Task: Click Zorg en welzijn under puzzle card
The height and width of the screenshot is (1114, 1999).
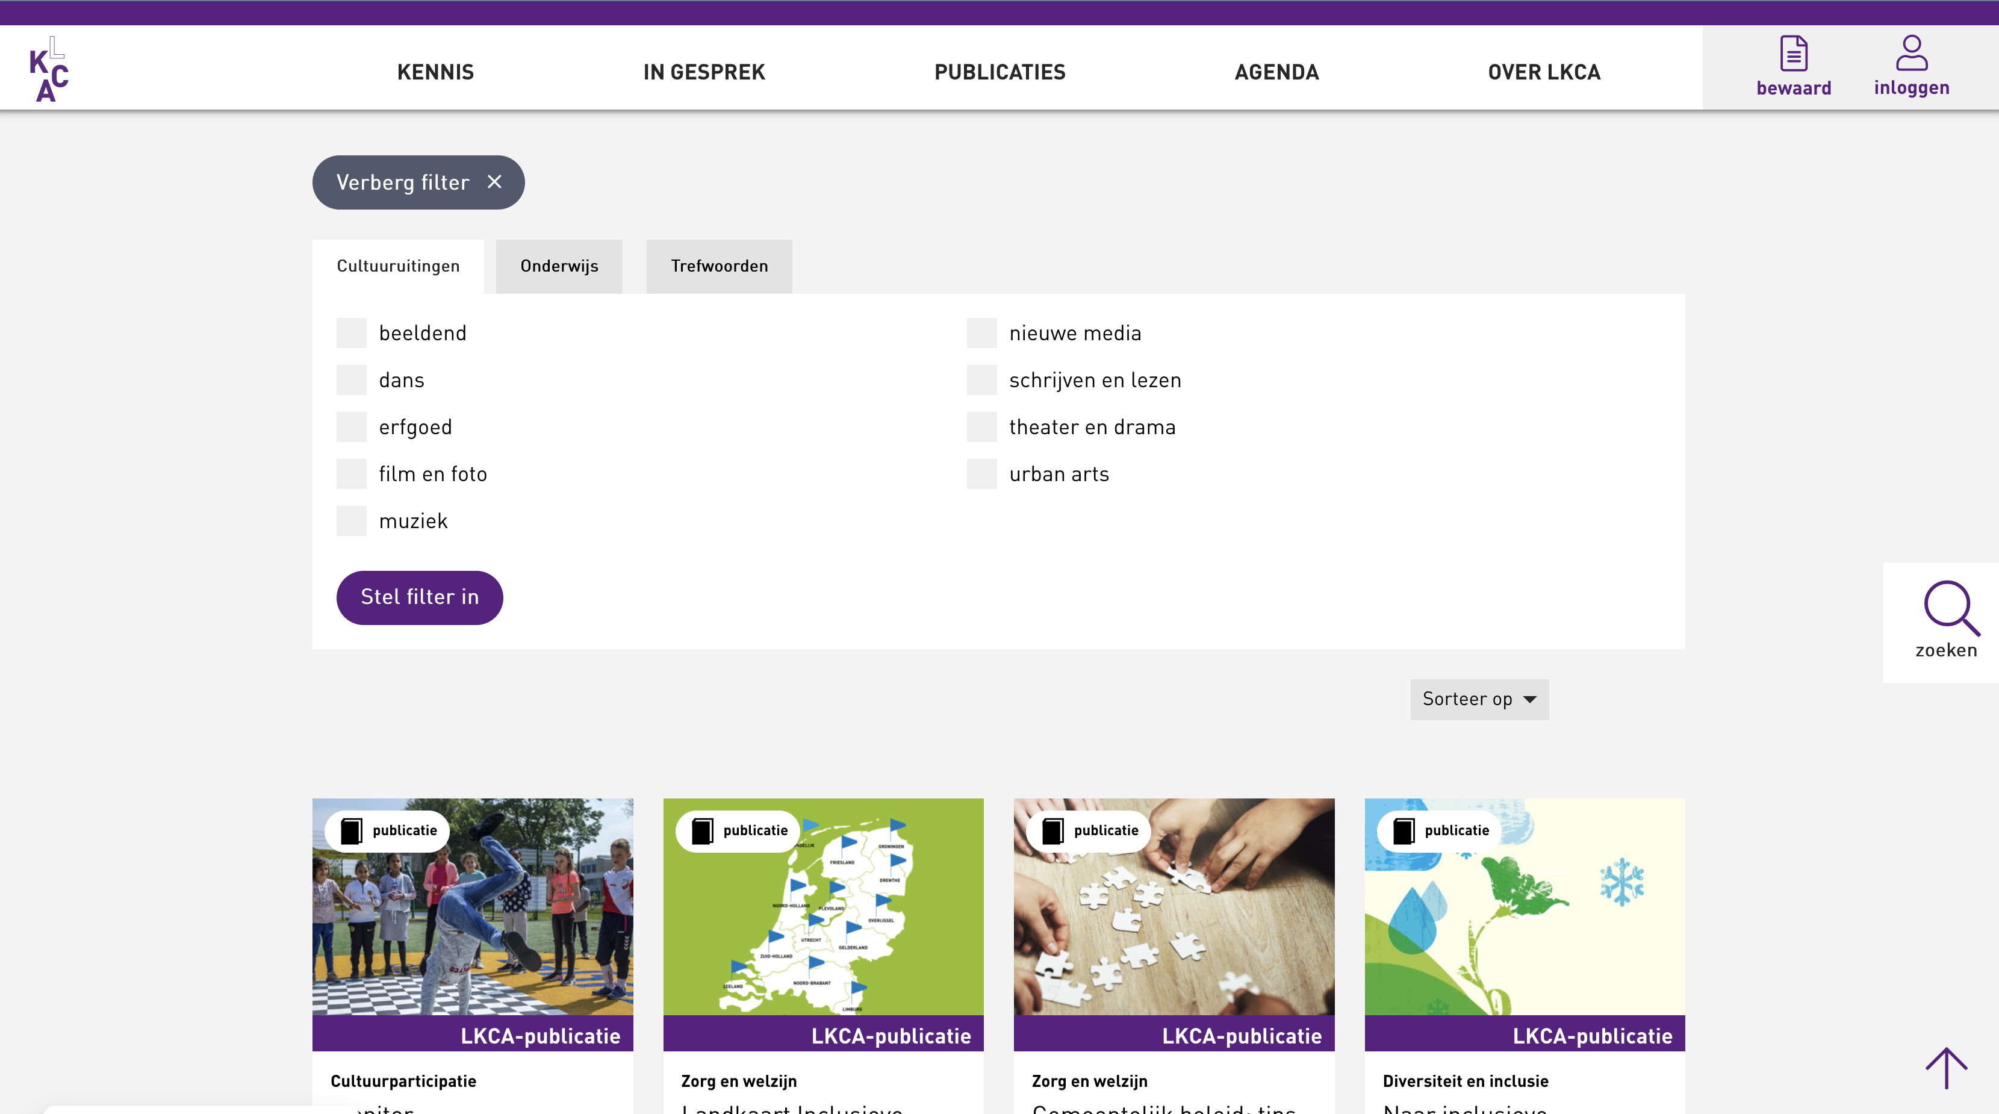Action: coord(1090,1081)
